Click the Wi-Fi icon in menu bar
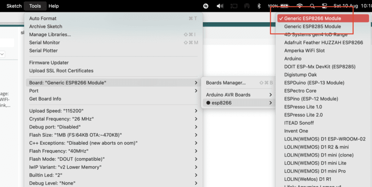The height and width of the screenshot is (187, 372). pyautogui.click(x=300, y=6)
